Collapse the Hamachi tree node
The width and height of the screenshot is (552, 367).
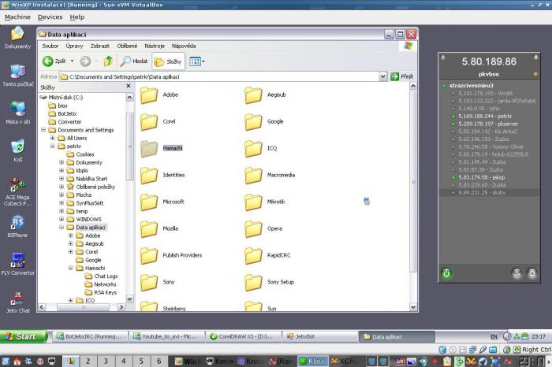[x=71, y=269]
